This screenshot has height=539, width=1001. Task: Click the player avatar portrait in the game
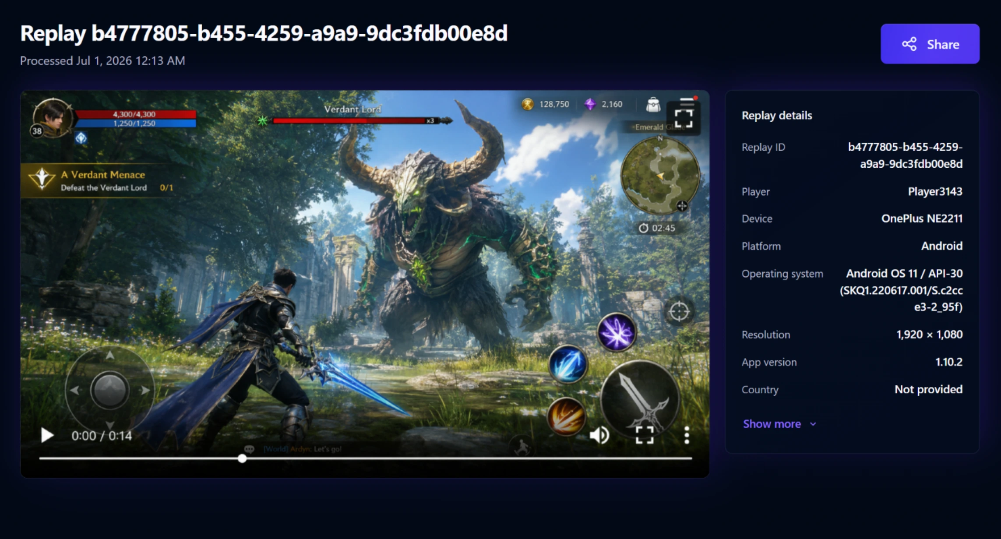[x=53, y=117]
